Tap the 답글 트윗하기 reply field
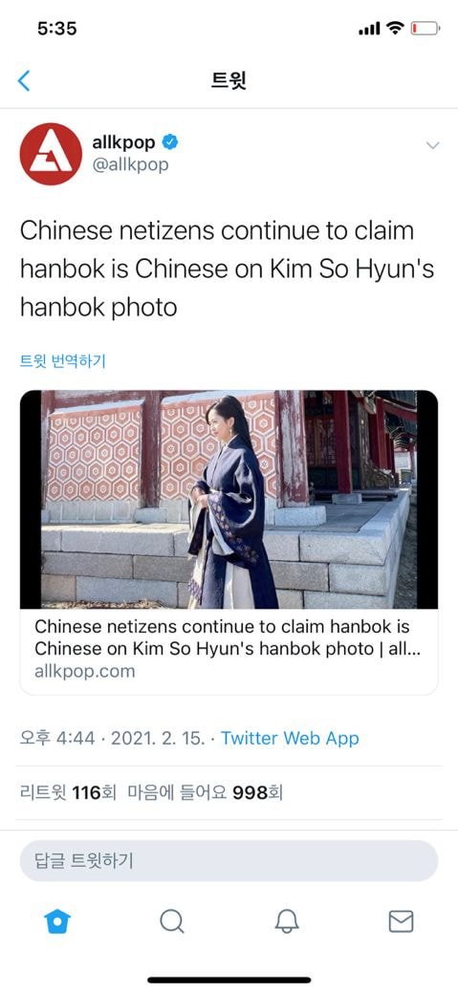The image size is (458, 993). 229,861
